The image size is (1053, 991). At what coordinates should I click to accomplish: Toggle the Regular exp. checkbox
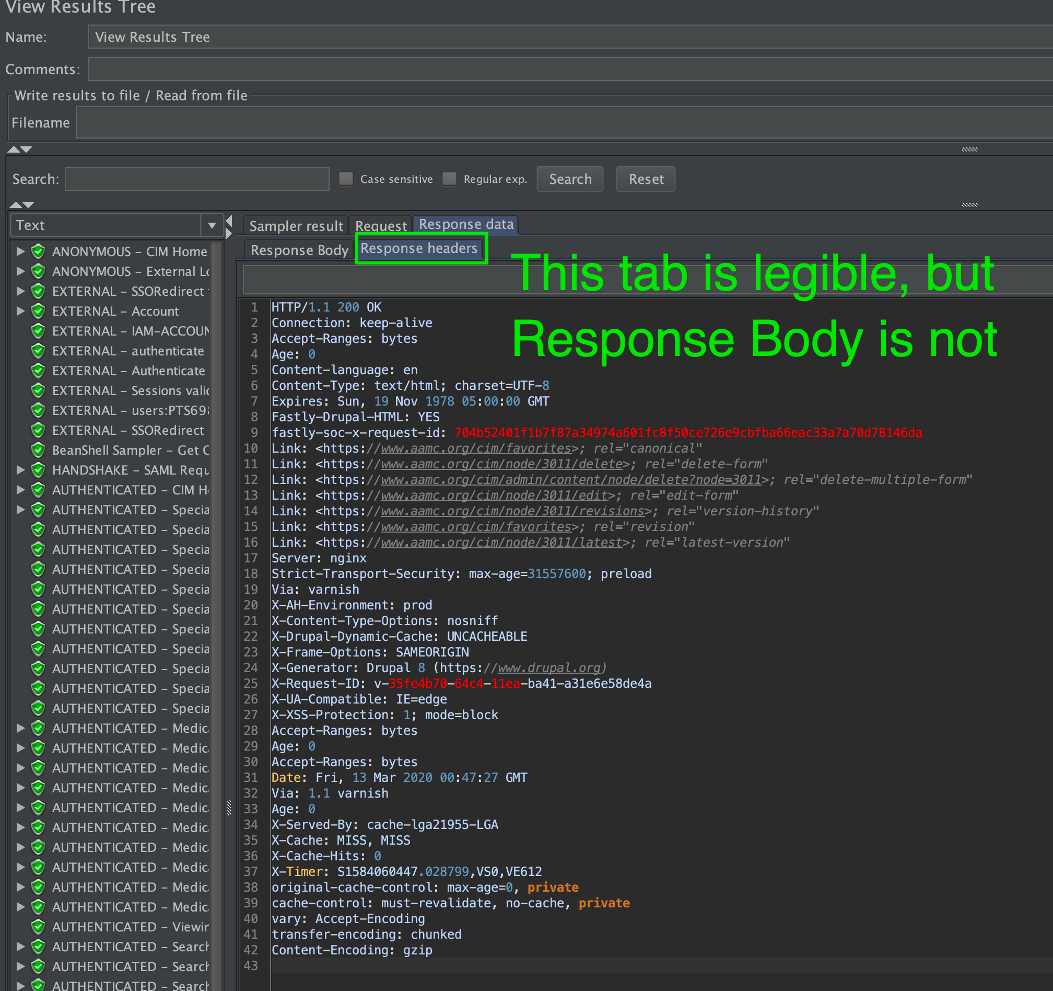[x=449, y=179]
